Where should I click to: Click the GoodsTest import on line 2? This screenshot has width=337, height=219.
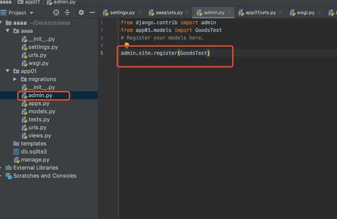pos(208,30)
